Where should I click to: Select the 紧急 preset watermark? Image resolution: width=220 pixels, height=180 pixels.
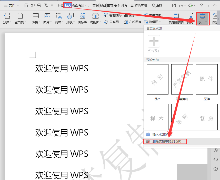[x=207, y=117]
